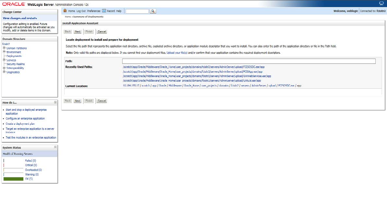
Task: Click the Oracle icon at top right
Action: 381,3
